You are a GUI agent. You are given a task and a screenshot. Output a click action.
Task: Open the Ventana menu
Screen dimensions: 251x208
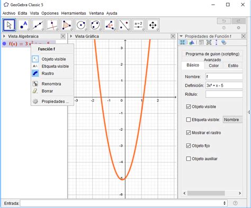96,13
